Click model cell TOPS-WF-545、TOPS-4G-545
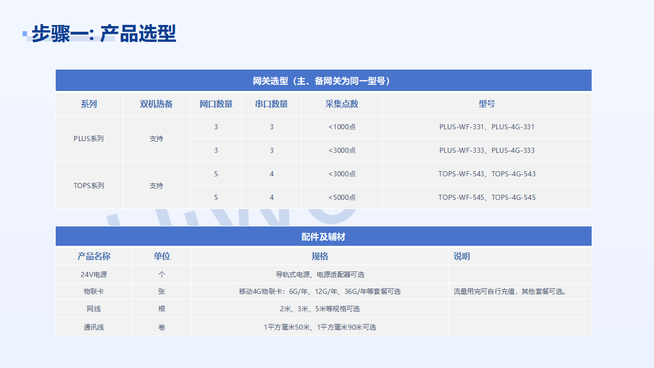This screenshot has height=368, width=654. 487,197
